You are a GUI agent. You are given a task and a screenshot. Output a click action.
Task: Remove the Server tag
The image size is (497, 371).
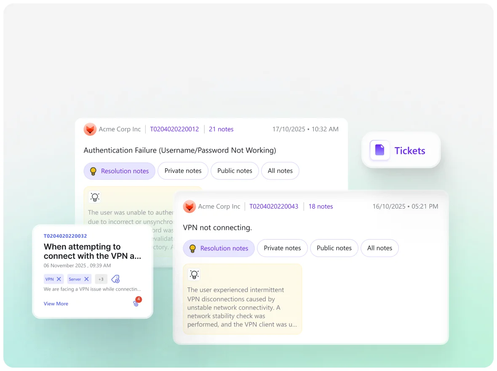point(86,279)
